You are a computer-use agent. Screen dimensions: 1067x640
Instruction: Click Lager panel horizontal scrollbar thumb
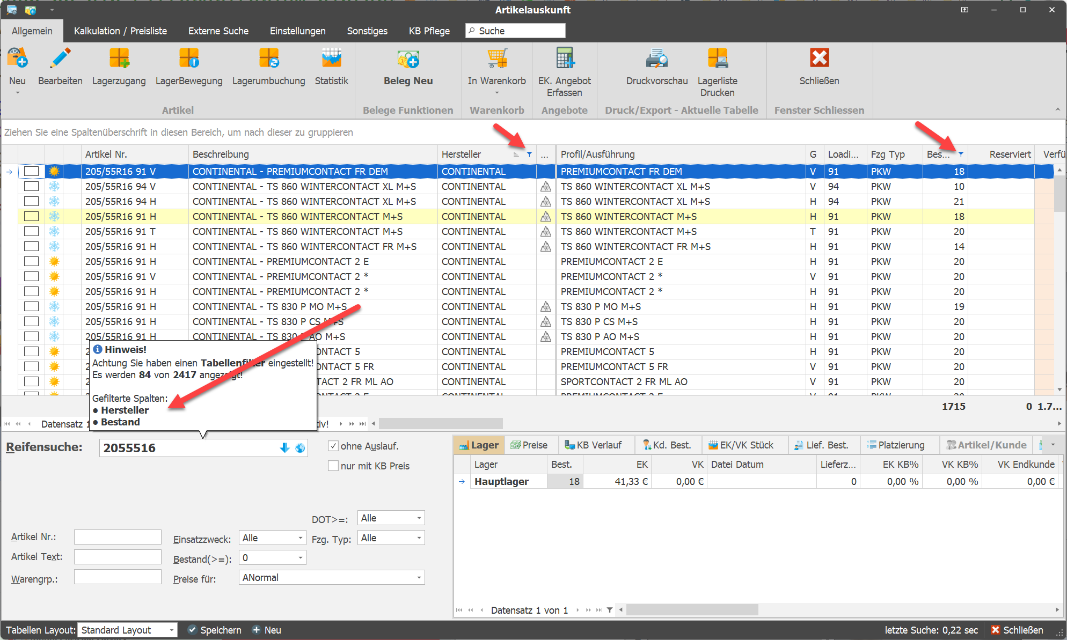point(692,610)
